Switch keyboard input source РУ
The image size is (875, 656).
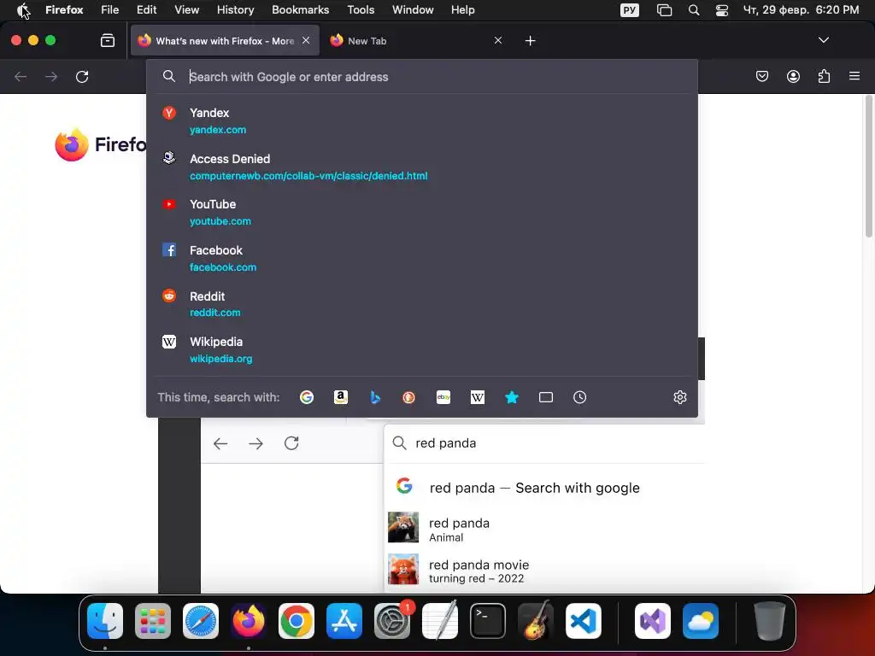tap(630, 10)
